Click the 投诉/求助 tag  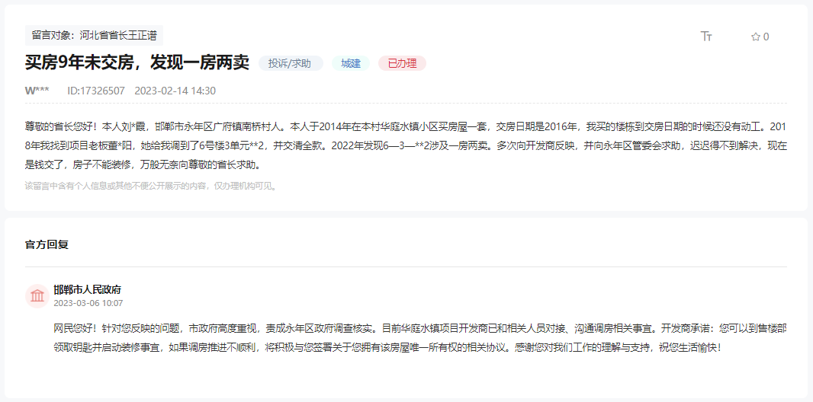[291, 64]
